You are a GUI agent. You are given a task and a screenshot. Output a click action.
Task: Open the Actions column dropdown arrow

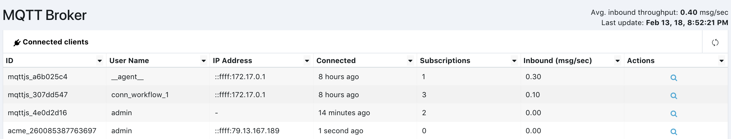coord(722,61)
